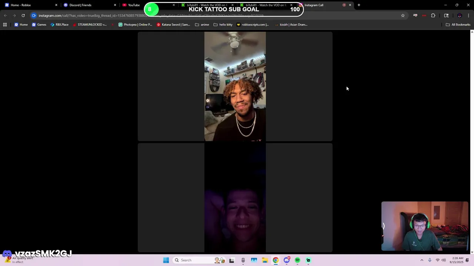Open the Wi-Fi network tray icon
474x266 pixels.
click(x=437, y=260)
